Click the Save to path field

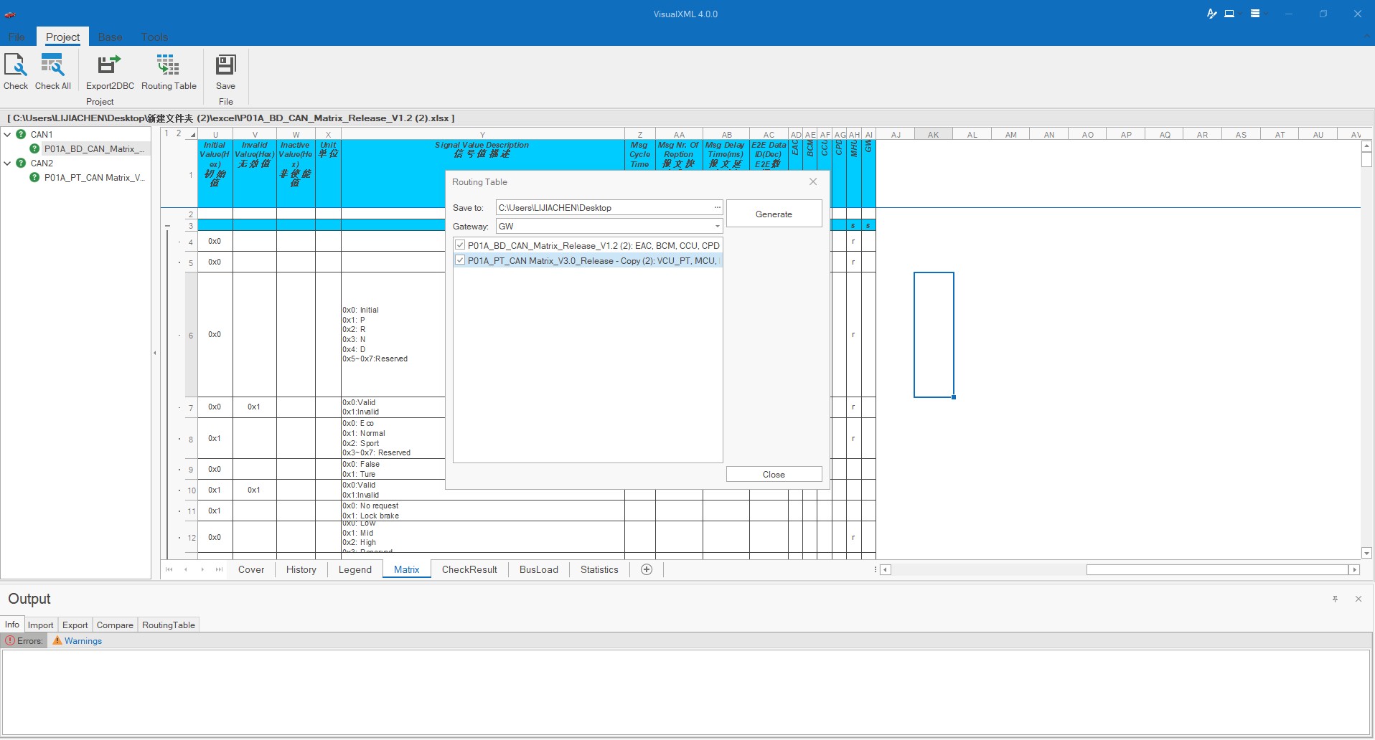pos(603,208)
